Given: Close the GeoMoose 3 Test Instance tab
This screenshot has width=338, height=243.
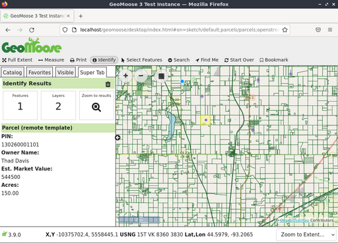Looking at the screenshot, I should (69, 16).
